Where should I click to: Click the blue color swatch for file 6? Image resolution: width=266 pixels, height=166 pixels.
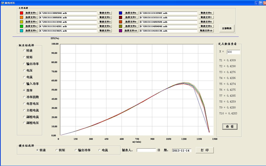point(121,13)
